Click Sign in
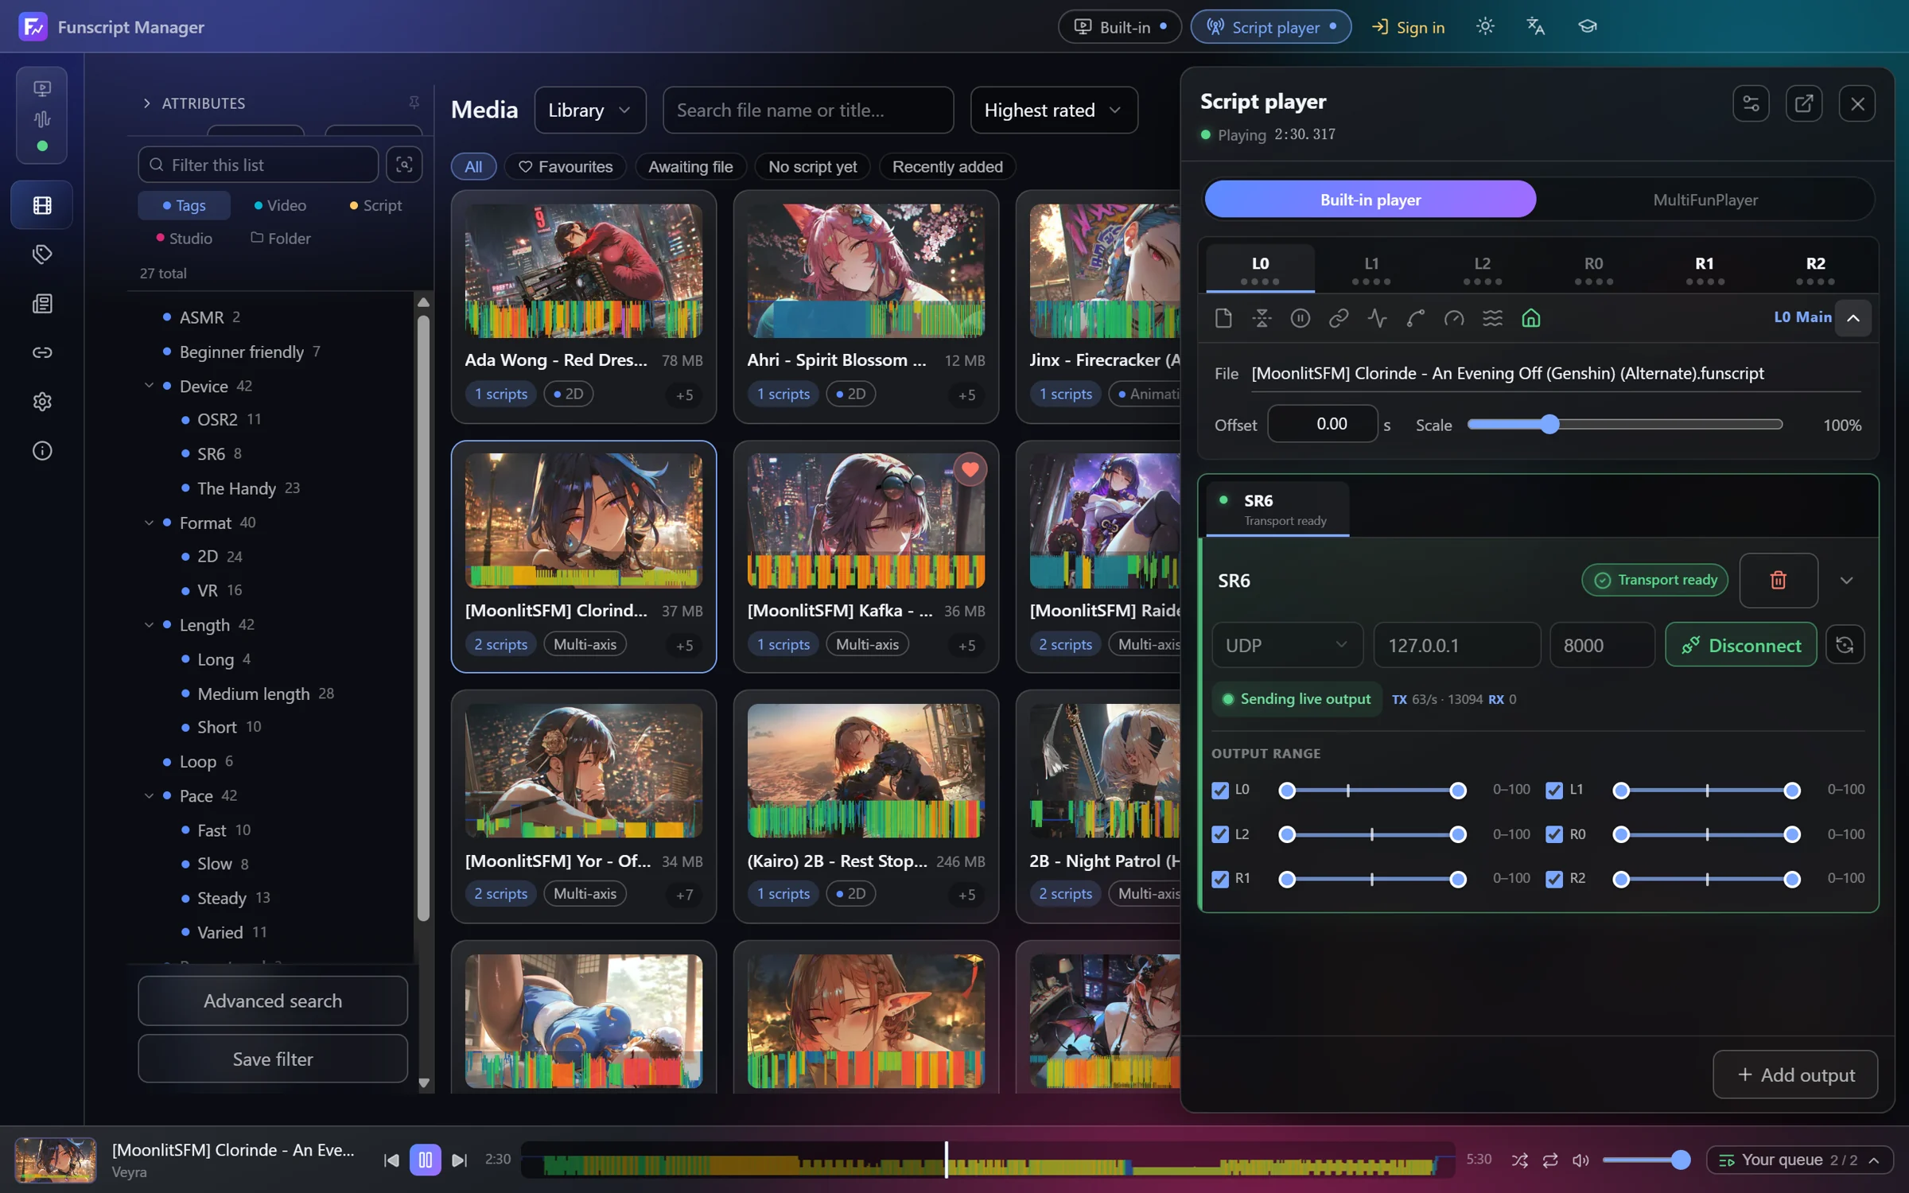The height and width of the screenshot is (1193, 1909). 1408,27
